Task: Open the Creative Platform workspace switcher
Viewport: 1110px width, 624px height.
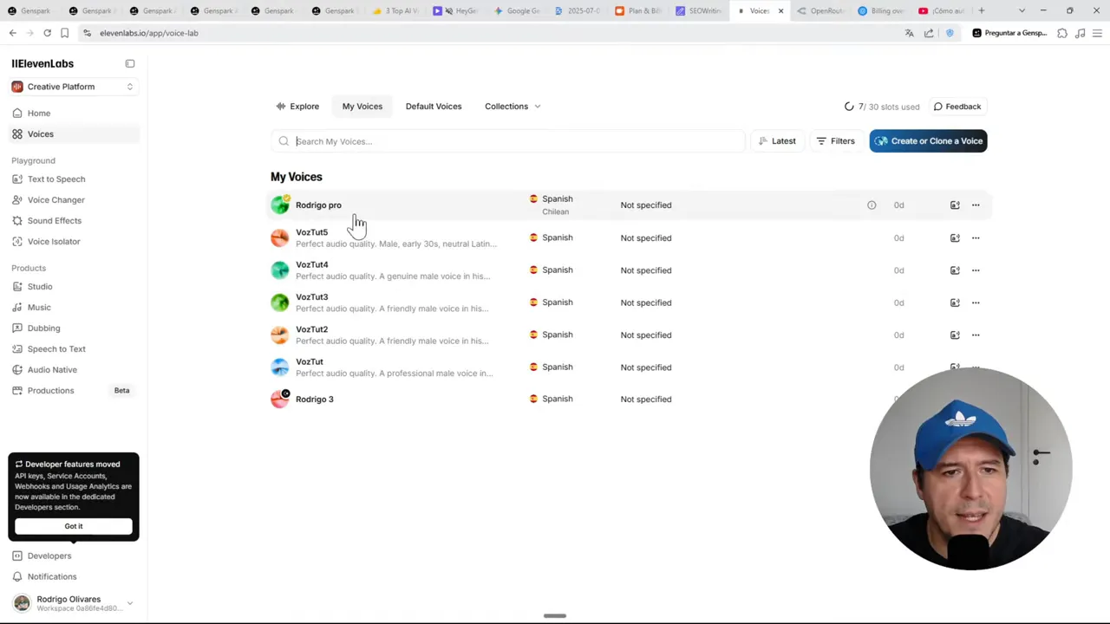Action: point(74,86)
